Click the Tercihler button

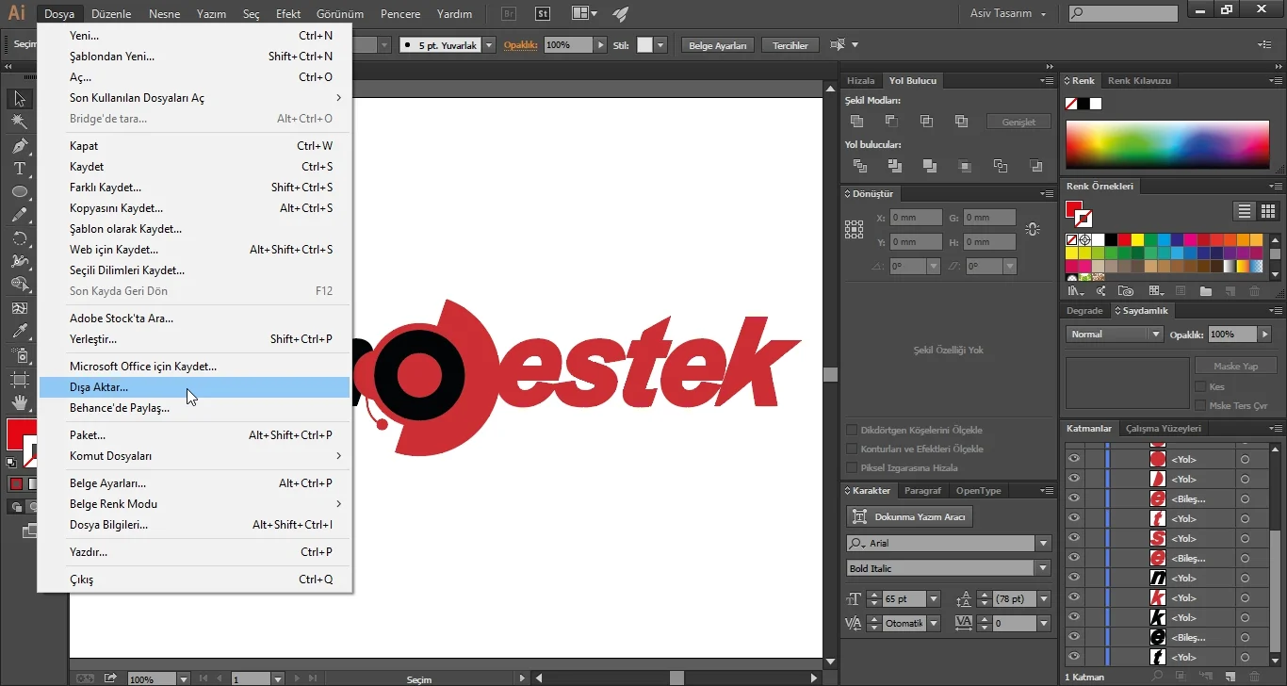coord(790,45)
